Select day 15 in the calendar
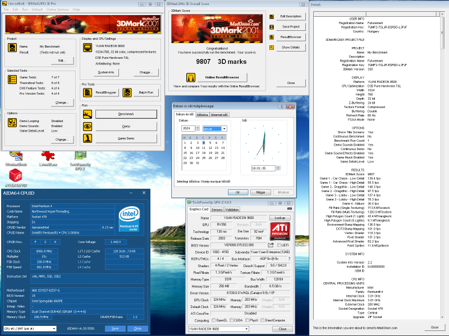 coord(185,153)
